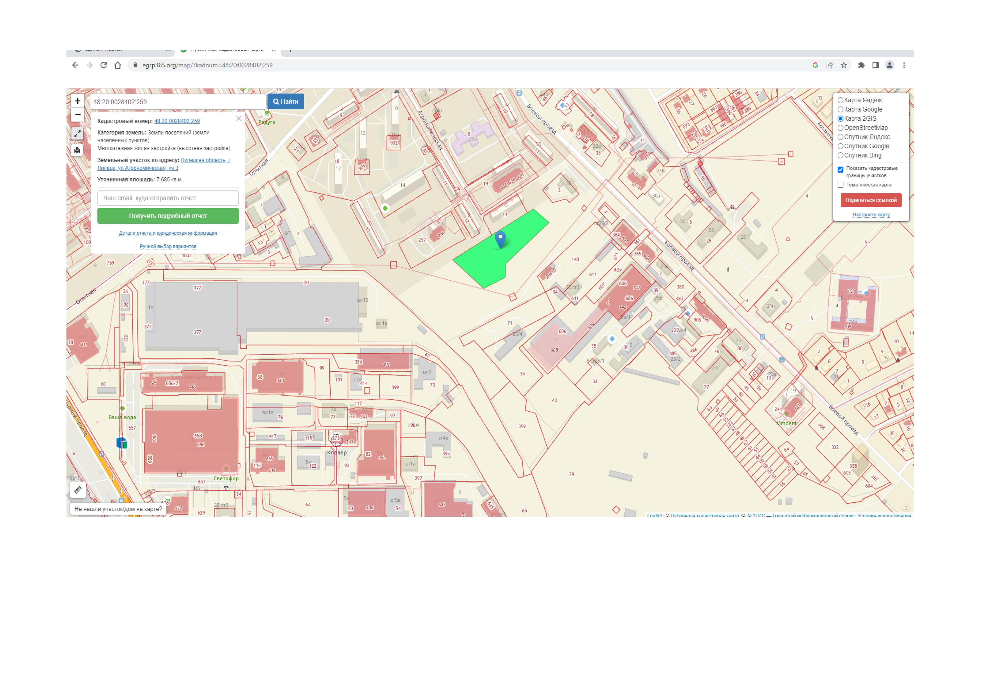Open Настроить карту link
Screen dimensions: 988x699
pyautogui.click(x=871, y=215)
